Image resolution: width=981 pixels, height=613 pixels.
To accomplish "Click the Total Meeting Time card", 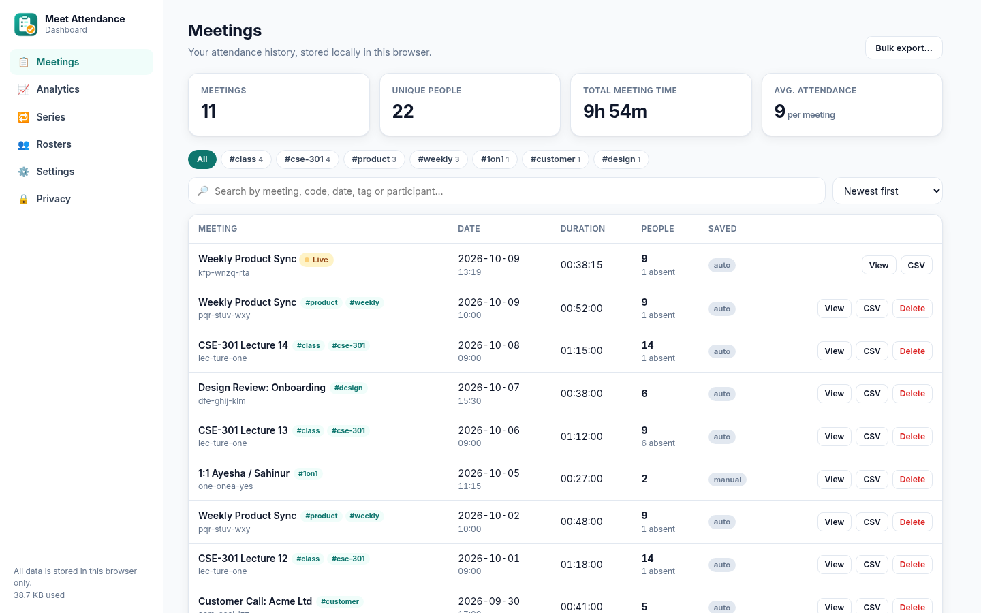I will (661, 105).
